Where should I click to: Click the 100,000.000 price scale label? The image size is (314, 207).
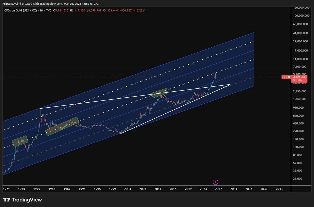(301, 16)
